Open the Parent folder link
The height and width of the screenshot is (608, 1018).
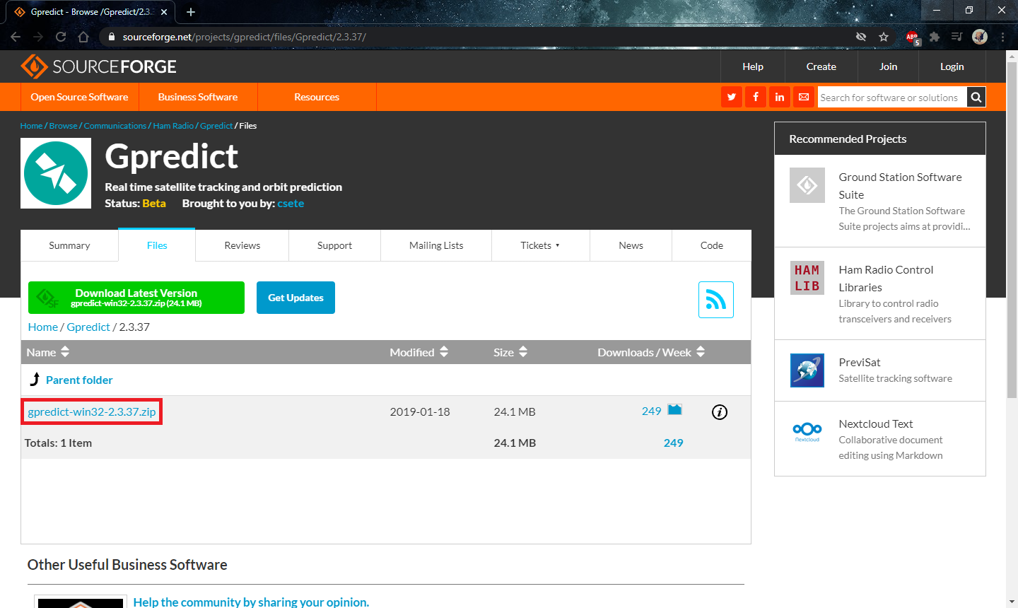point(79,380)
